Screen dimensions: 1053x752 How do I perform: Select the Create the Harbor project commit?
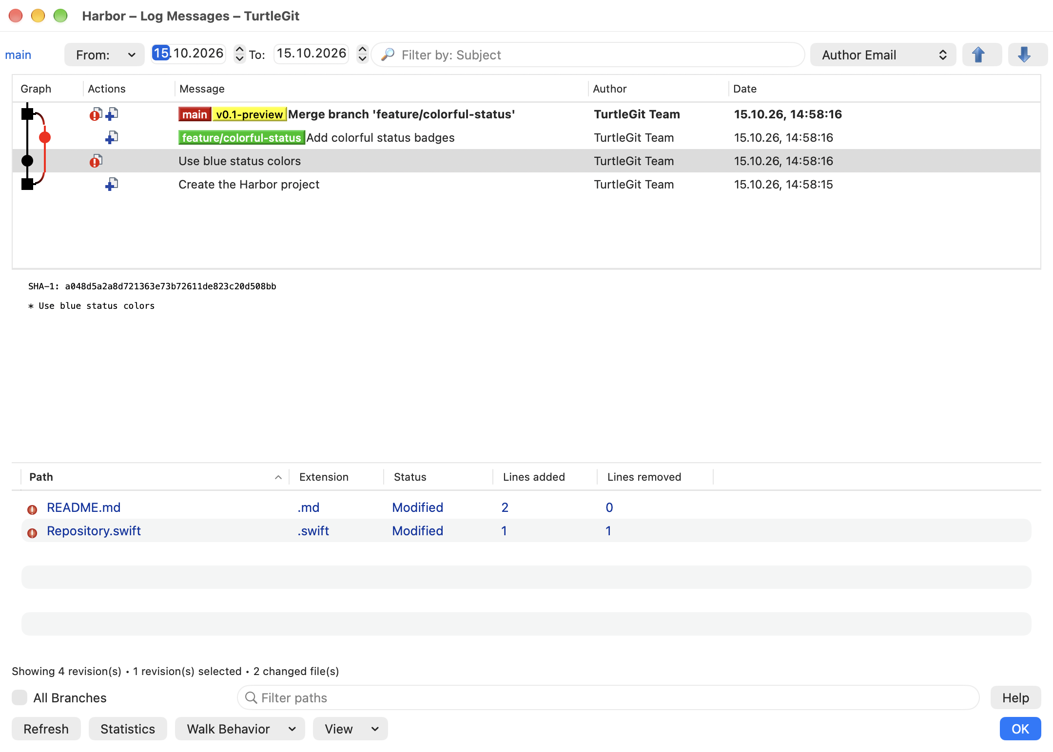point(526,185)
